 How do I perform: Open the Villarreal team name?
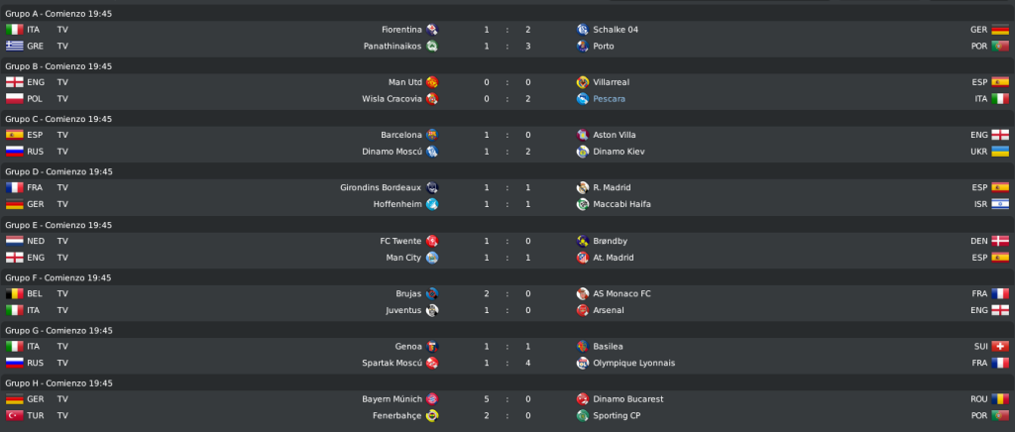611,82
